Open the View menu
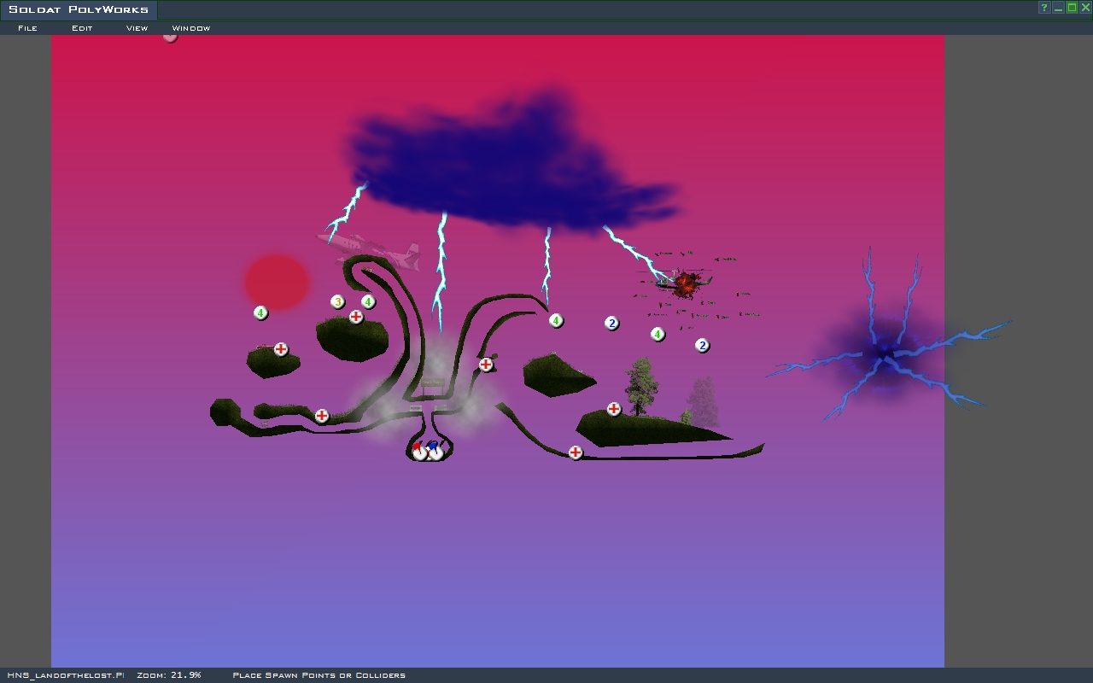 137,28
